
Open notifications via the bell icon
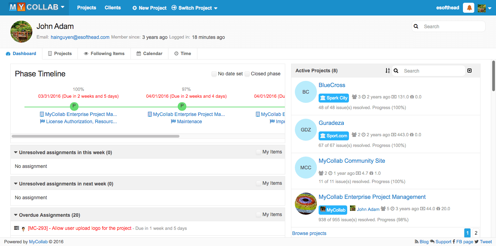click(x=468, y=8)
